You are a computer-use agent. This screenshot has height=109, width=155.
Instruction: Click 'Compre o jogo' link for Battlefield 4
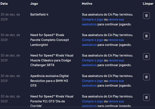[x=92, y=20]
